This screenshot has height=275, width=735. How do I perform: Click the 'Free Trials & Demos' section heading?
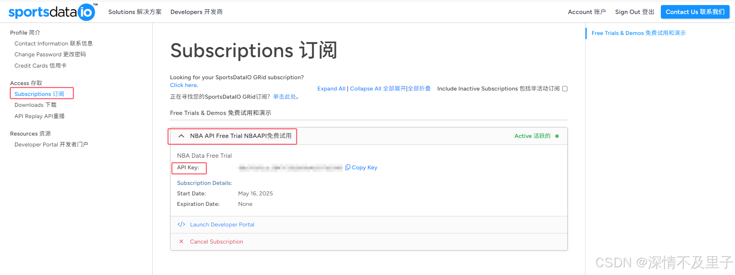click(x=221, y=113)
